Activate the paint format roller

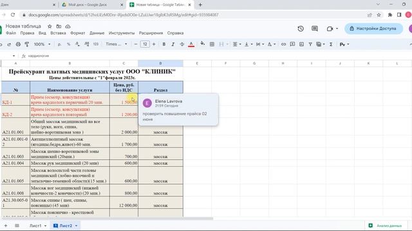pyautogui.click(x=26, y=44)
